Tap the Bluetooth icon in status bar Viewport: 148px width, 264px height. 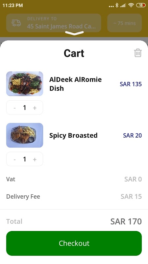(117, 5)
